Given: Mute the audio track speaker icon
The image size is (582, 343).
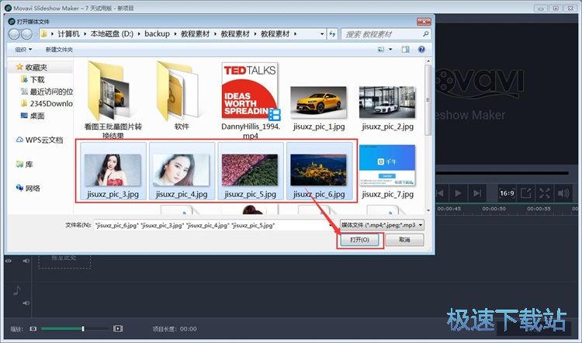Looking at the screenshot, I should tap(26, 303).
